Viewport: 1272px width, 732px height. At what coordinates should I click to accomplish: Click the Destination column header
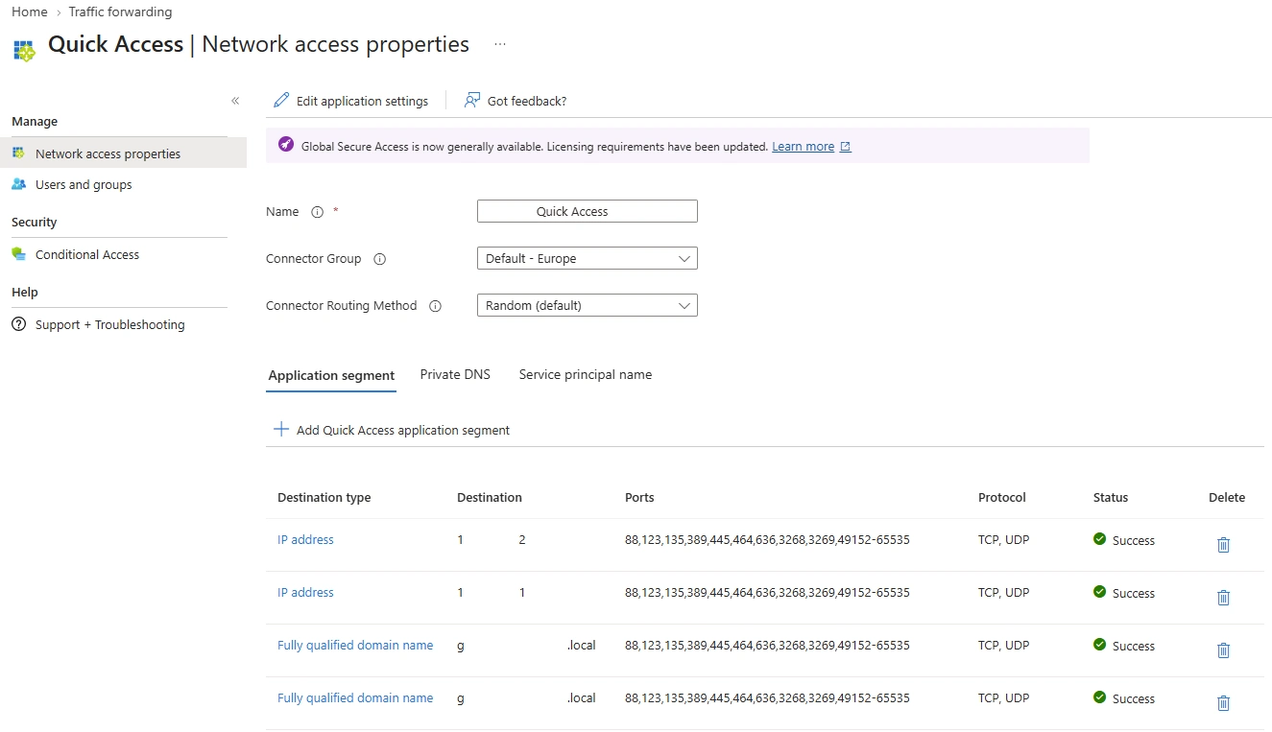(490, 497)
